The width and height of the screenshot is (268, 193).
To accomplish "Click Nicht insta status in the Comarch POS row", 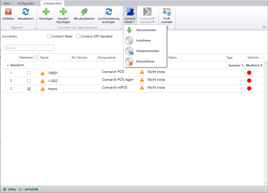I will tap(156, 72).
